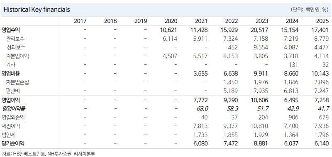Click the 2021 영업이익률 value 68.0
Viewport: 332px width, 157px height.
pyautogui.click(x=202, y=108)
